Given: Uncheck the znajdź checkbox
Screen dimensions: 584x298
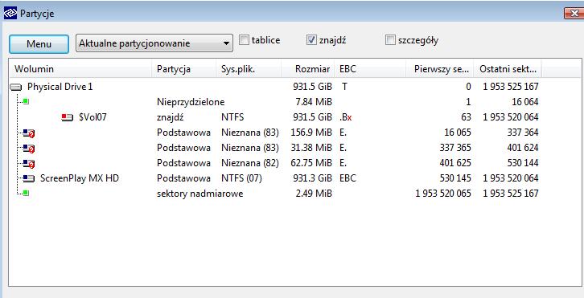Looking at the screenshot, I should coord(311,40).
